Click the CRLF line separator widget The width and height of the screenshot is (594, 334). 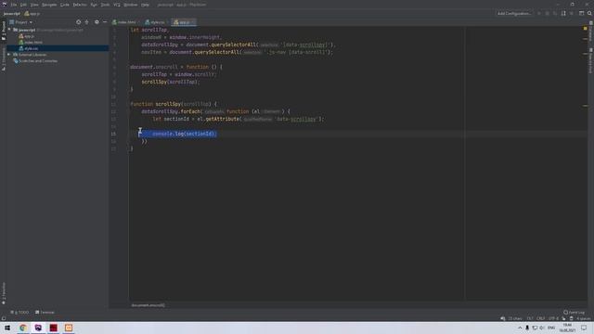pos(540,318)
